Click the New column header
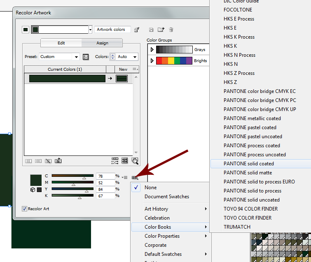Viewport: 311px width, 262px height. 123,70
